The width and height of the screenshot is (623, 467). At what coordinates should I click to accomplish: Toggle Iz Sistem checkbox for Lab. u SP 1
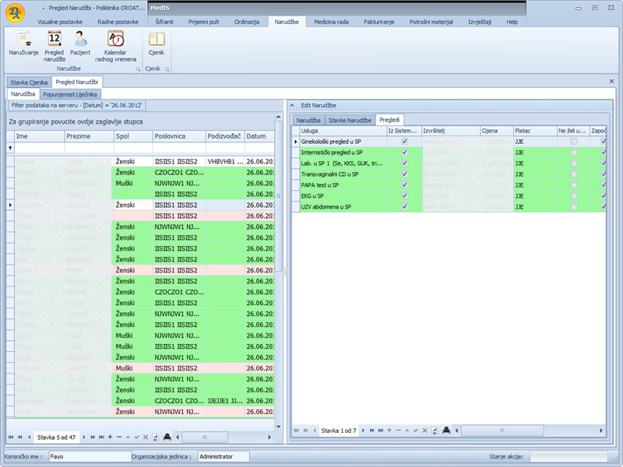click(404, 163)
